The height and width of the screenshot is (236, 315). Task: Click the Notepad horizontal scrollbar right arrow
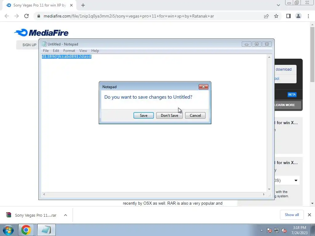(264, 194)
